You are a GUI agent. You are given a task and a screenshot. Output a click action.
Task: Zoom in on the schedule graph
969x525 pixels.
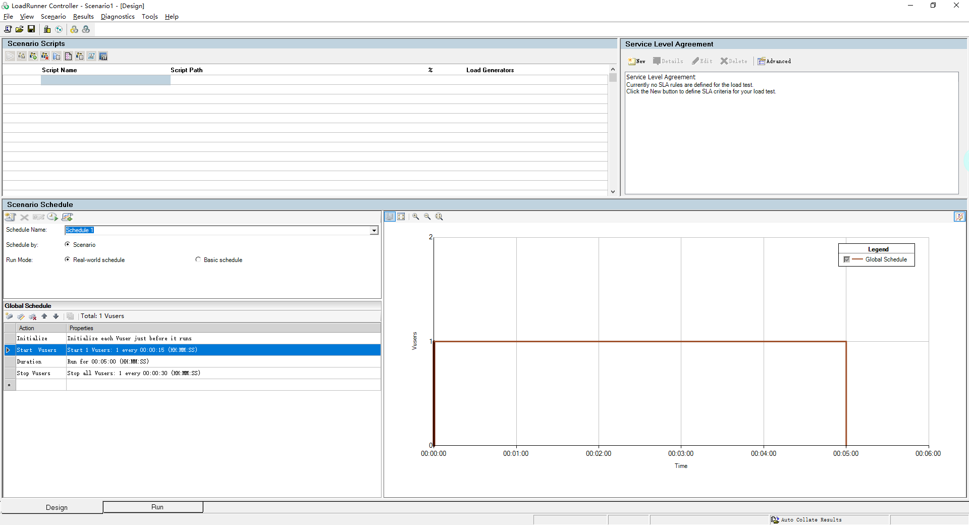[x=415, y=217]
